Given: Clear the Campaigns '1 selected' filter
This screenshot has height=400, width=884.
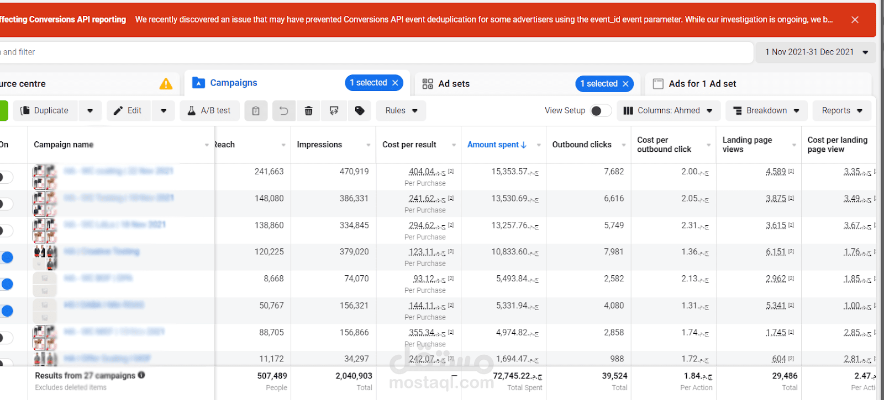Looking at the screenshot, I should pyautogui.click(x=395, y=83).
